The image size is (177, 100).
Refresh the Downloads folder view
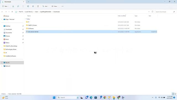pyautogui.click(x=152, y=12)
